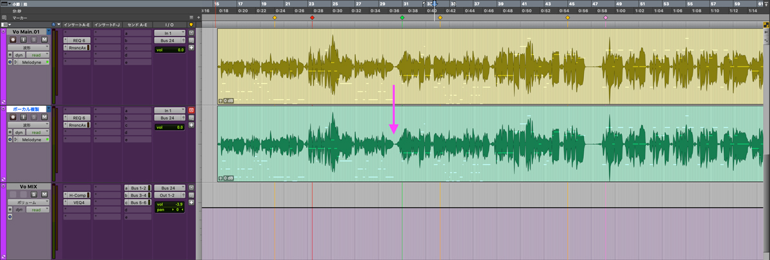Select the ボーカル複製 track name field
The height and width of the screenshot is (260, 770).
click(26, 109)
